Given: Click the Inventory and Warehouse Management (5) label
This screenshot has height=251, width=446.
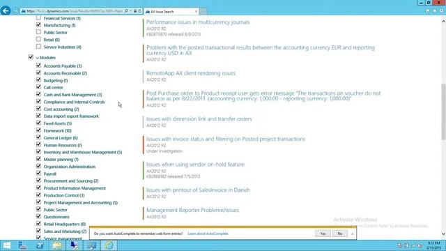Looking at the screenshot, I should [83, 152].
